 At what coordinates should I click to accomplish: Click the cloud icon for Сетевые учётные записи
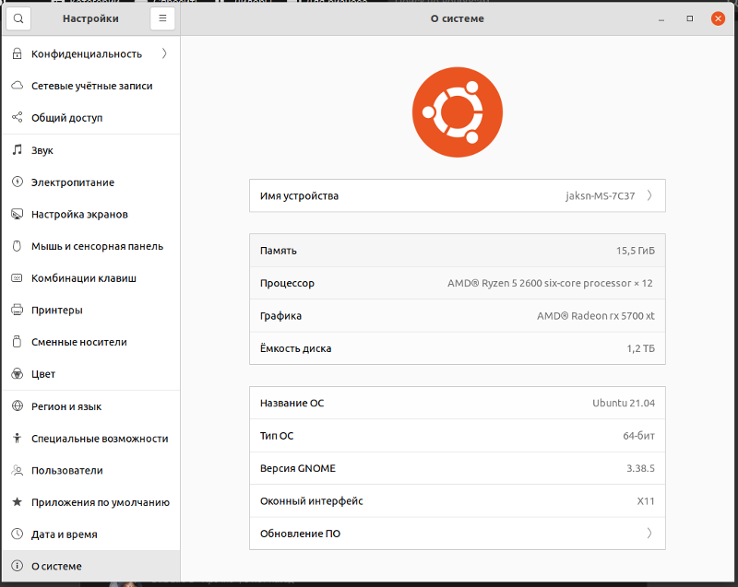(x=17, y=86)
